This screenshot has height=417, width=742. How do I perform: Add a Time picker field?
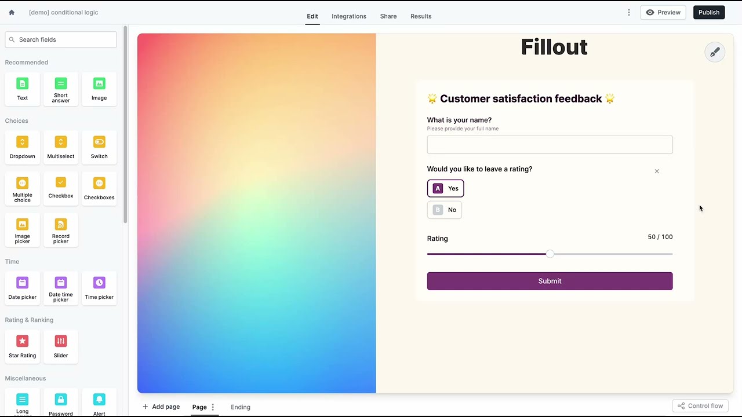tap(99, 288)
